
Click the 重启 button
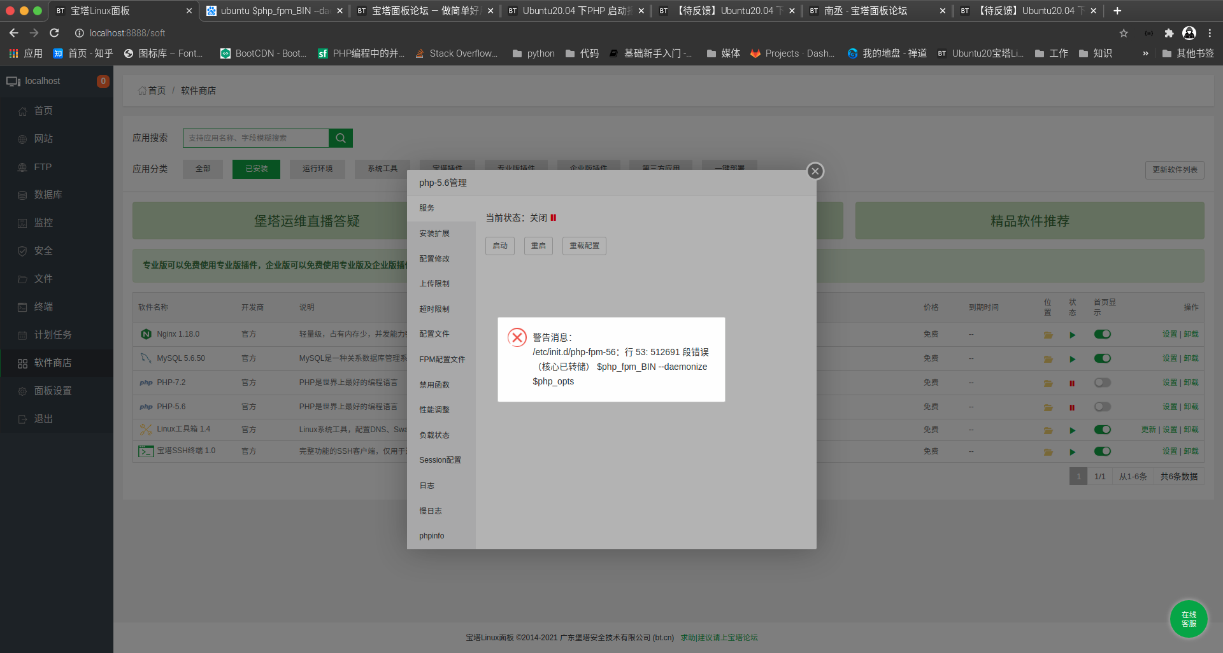pyautogui.click(x=538, y=246)
